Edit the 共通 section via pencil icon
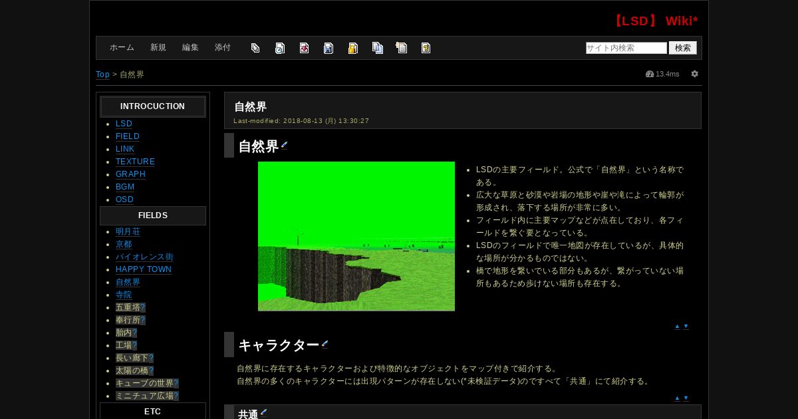 (x=263, y=412)
